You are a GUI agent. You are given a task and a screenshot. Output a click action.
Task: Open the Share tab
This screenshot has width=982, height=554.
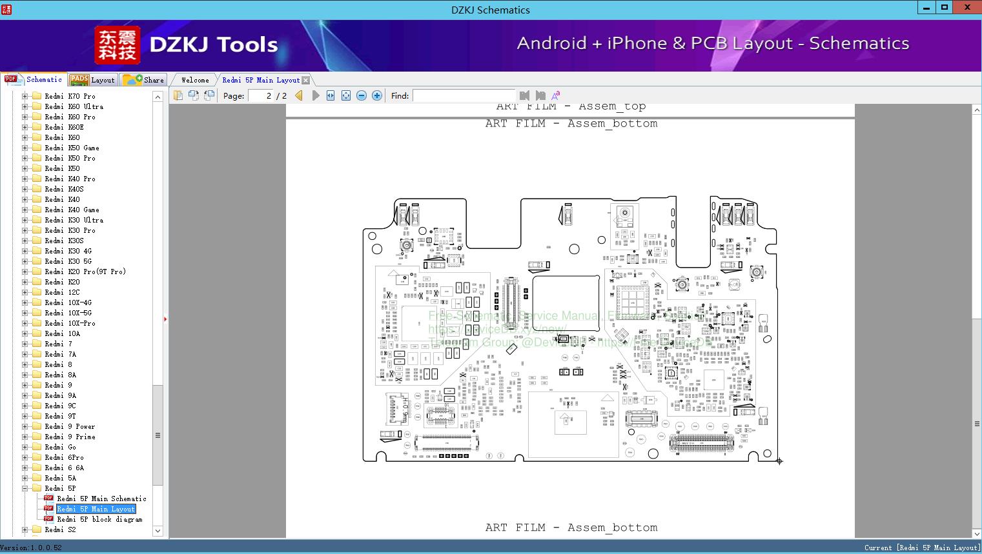pyautogui.click(x=144, y=80)
